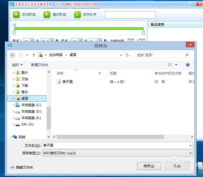Expand the 文档 tree node arrow

(13, 79)
